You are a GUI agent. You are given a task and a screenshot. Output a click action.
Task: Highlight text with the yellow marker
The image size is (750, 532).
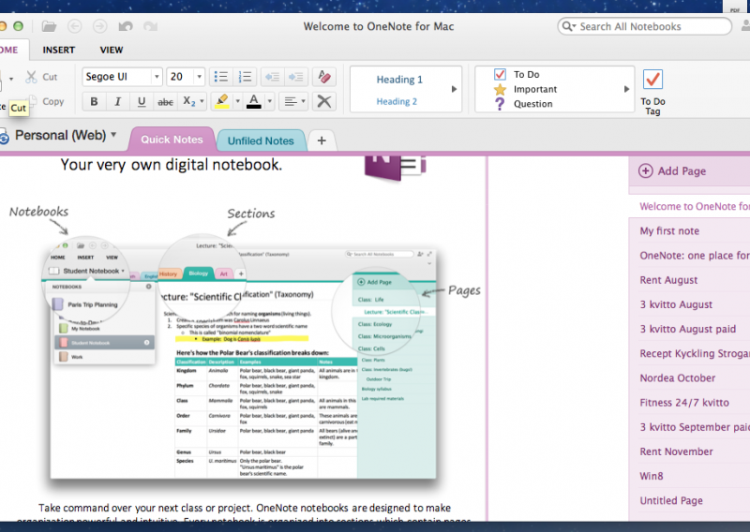pos(222,101)
